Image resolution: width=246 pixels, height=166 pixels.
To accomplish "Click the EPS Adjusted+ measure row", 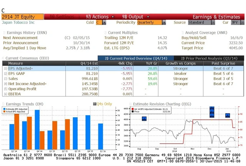I will point(38,68).
